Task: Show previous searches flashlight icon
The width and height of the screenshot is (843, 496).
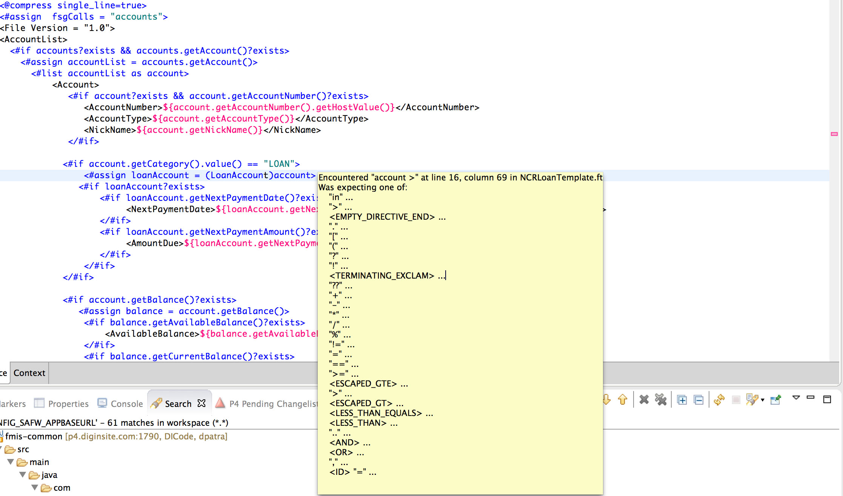Action: tap(752, 400)
